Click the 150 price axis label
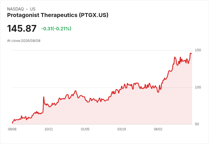This screenshot has width=209, height=144. click(x=198, y=50)
